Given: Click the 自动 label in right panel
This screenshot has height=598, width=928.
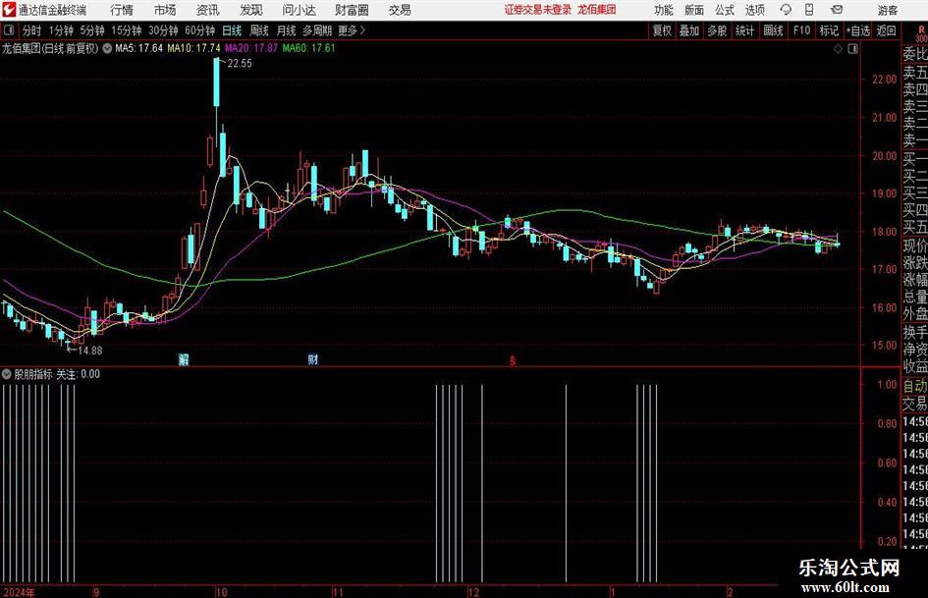Looking at the screenshot, I should pyautogui.click(x=915, y=386).
